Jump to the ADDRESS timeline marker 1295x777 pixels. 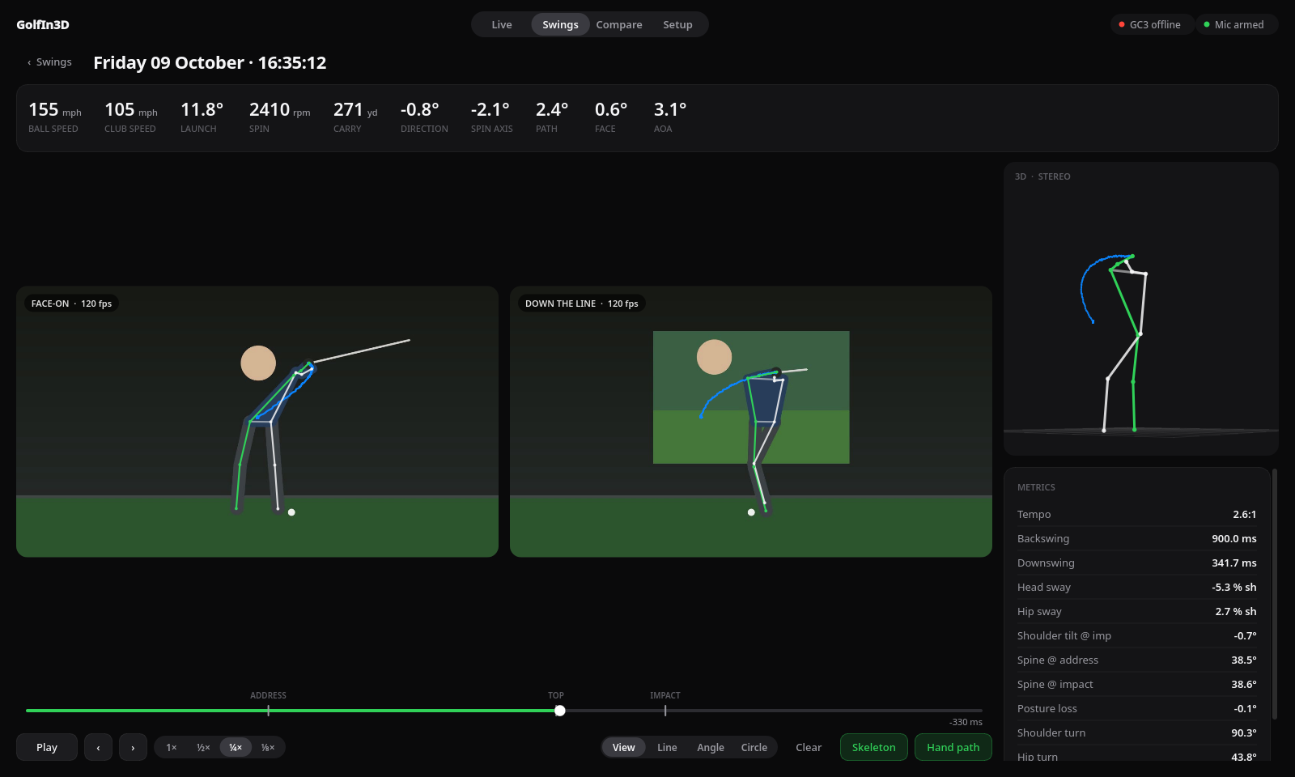tap(268, 695)
